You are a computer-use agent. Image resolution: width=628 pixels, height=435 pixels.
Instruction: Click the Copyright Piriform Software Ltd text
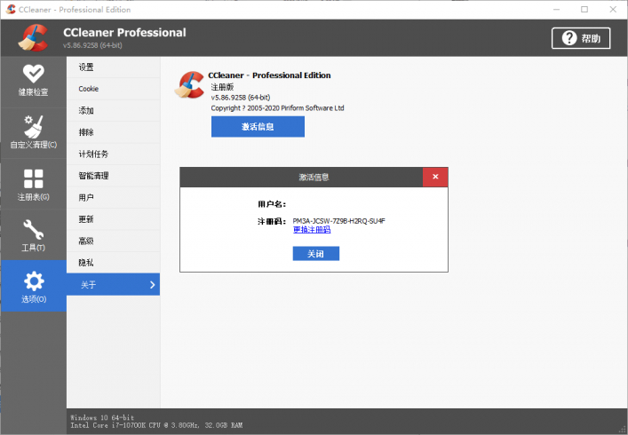[x=277, y=108]
